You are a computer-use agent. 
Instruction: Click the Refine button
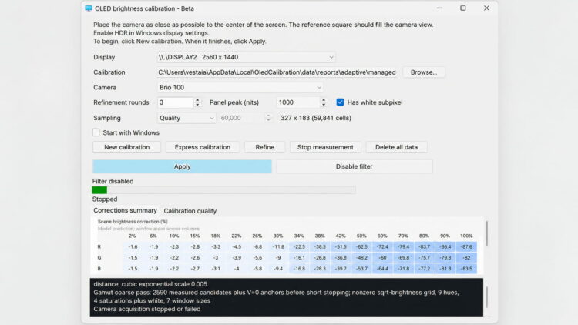point(264,147)
